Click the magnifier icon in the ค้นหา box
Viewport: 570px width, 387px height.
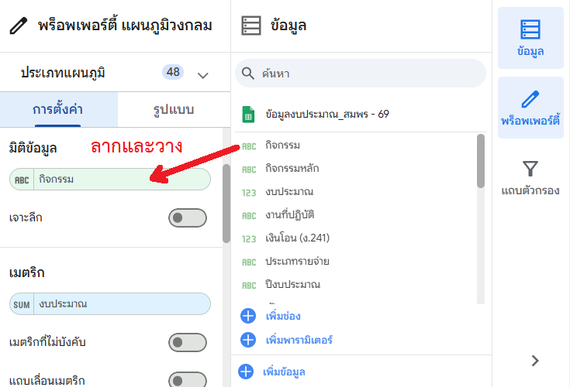tap(248, 74)
